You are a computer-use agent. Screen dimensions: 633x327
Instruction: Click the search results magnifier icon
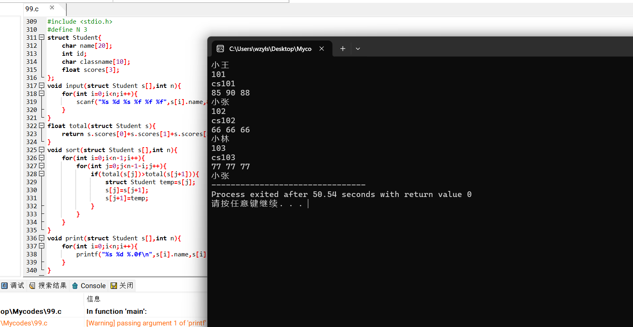33,286
